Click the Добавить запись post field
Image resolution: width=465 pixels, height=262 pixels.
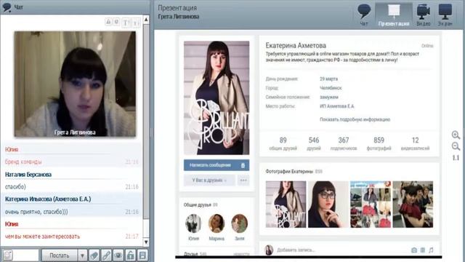pos(341,250)
